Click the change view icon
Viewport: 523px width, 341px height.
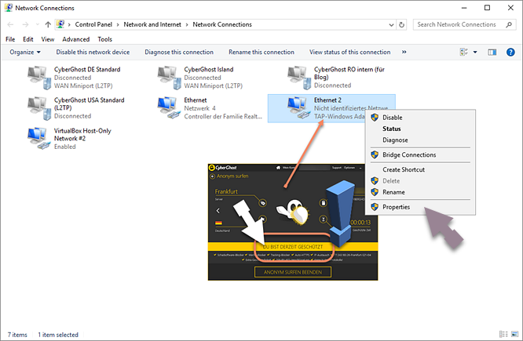pos(463,52)
